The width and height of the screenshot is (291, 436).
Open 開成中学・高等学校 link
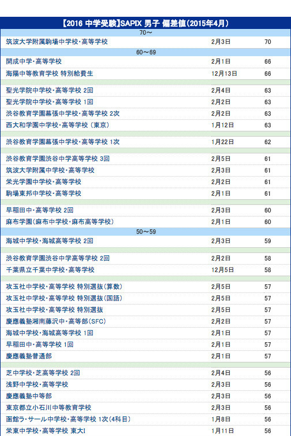point(34,61)
